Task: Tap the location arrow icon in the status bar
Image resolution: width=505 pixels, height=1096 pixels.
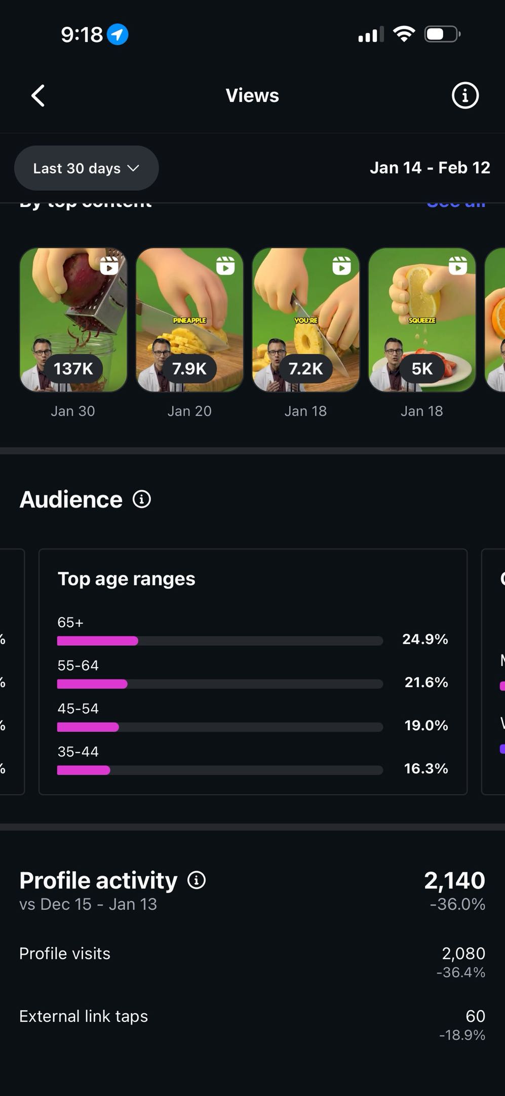Action: tap(118, 35)
